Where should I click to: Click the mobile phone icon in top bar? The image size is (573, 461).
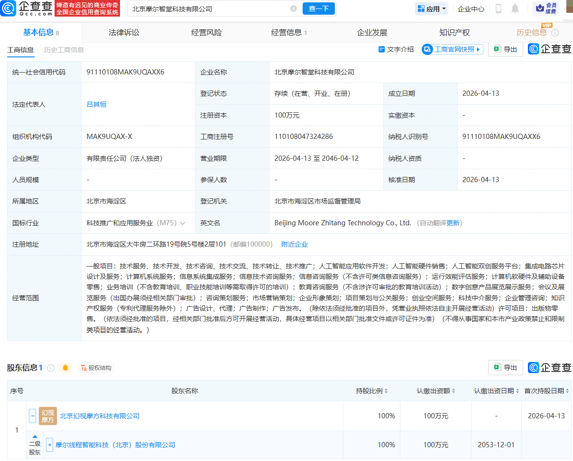(x=499, y=9)
